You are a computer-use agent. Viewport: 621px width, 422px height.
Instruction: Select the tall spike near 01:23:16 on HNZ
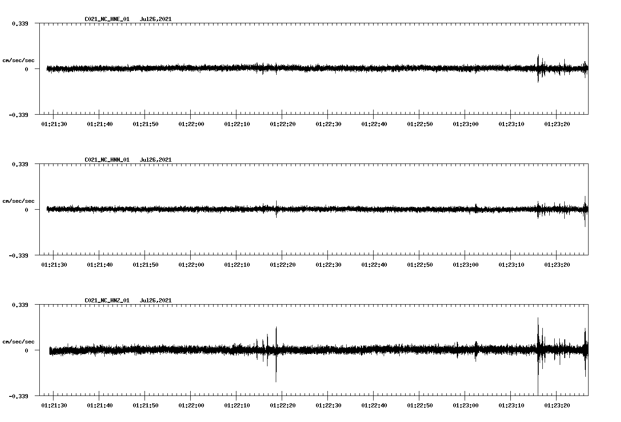point(538,329)
